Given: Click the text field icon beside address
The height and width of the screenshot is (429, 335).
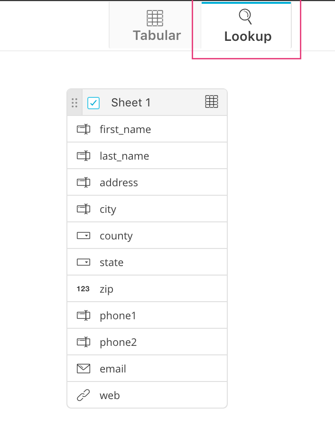Looking at the screenshot, I should coord(84,182).
